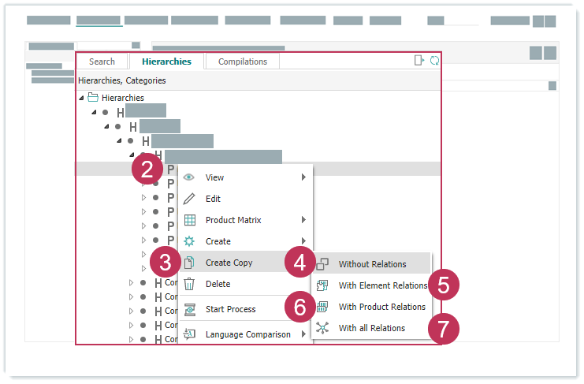Screen dimensions: 584x384
Task: Click the With Product Relations icon
Action: tap(322, 307)
